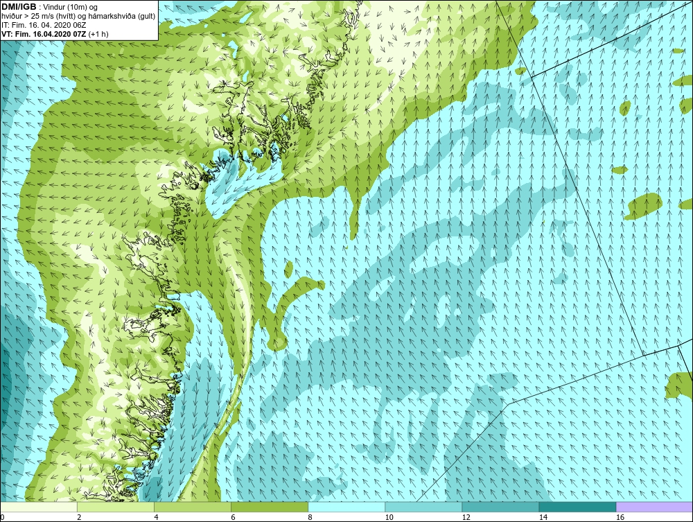Click the 12–14 m/s teal swatch
Screen dimensions: 693x522
pyautogui.click(x=500, y=507)
